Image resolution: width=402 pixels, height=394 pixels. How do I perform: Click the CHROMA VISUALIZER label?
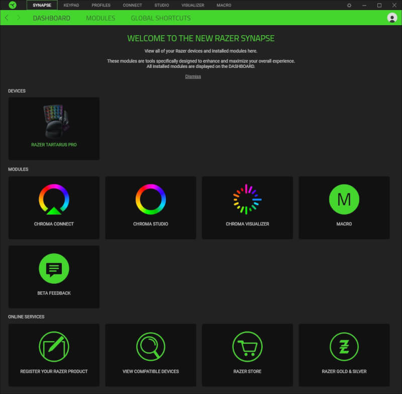pyautogui.click(x=247, y=224)
